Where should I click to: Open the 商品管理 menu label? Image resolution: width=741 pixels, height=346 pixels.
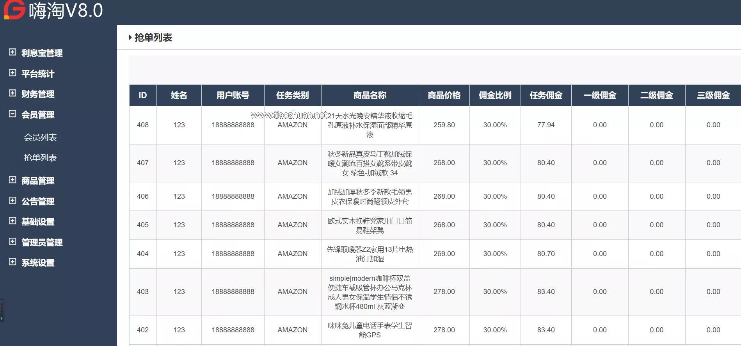tap(38, 181)
